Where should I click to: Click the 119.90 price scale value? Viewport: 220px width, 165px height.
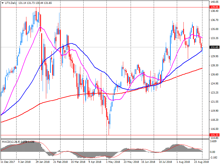(215, 111)
